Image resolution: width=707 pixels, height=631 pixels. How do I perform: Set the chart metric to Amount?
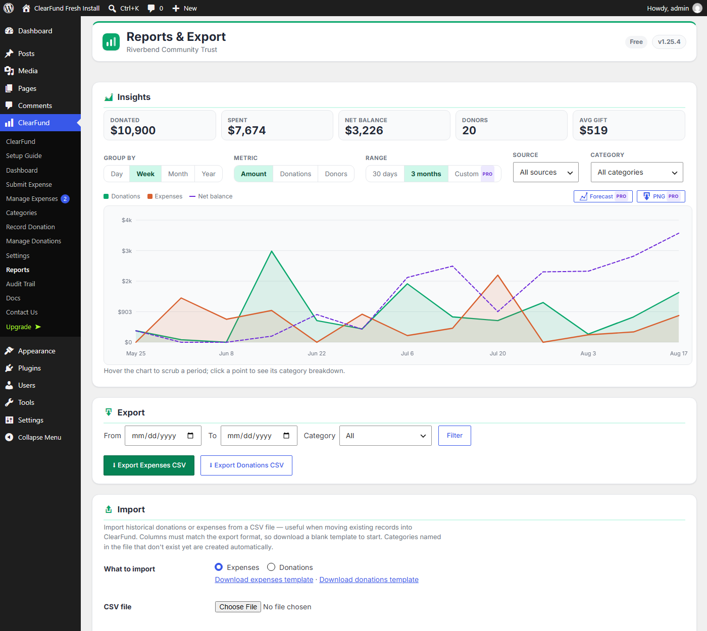254,174
